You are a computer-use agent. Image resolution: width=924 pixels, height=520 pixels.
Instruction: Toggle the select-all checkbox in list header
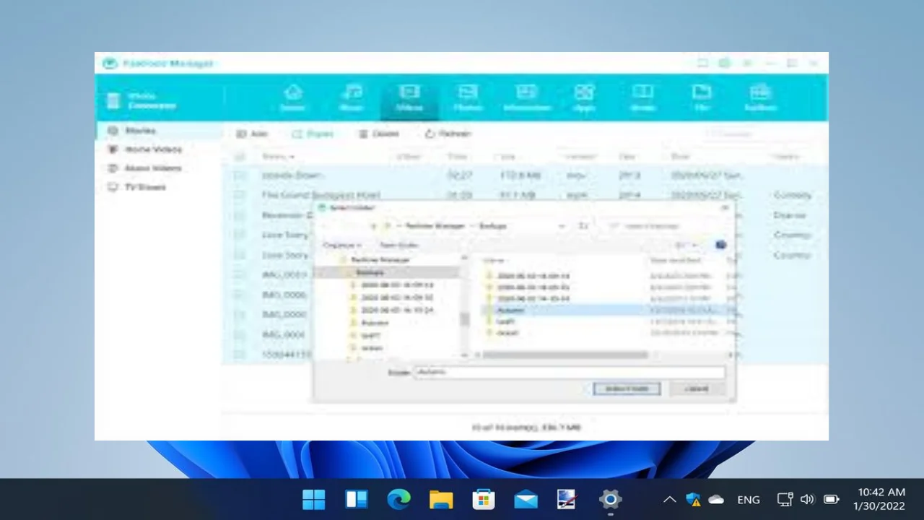coord(240,157)
